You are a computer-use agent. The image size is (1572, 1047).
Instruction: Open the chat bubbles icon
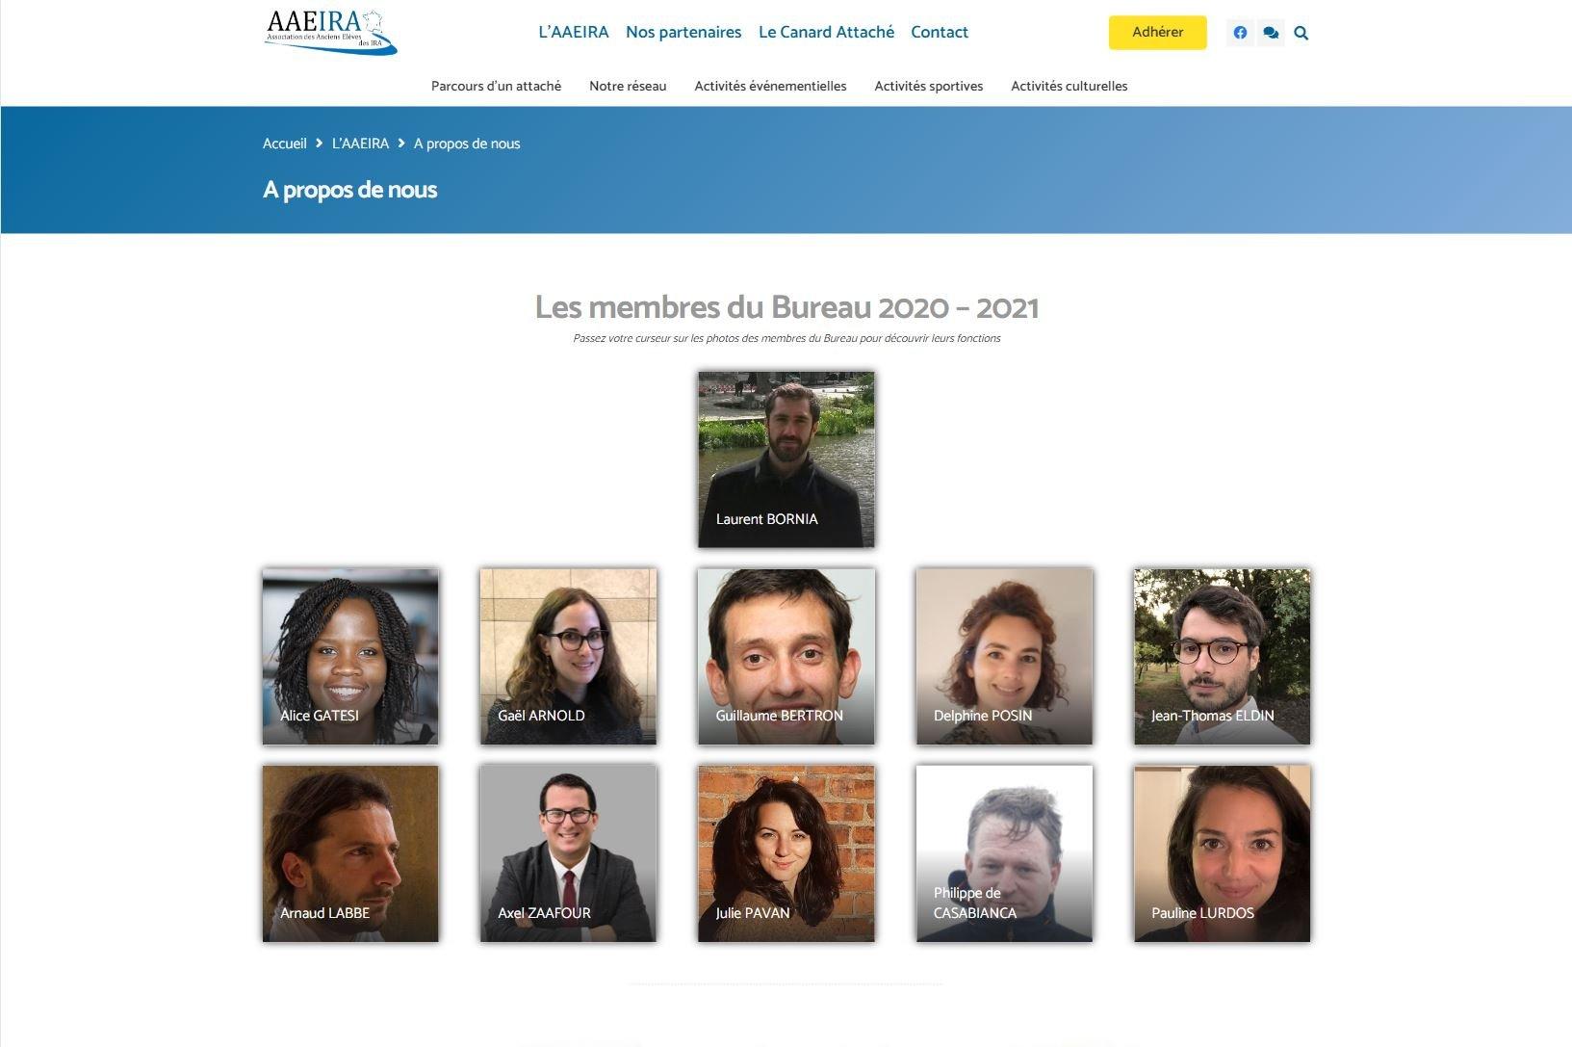click(1271, 33)
